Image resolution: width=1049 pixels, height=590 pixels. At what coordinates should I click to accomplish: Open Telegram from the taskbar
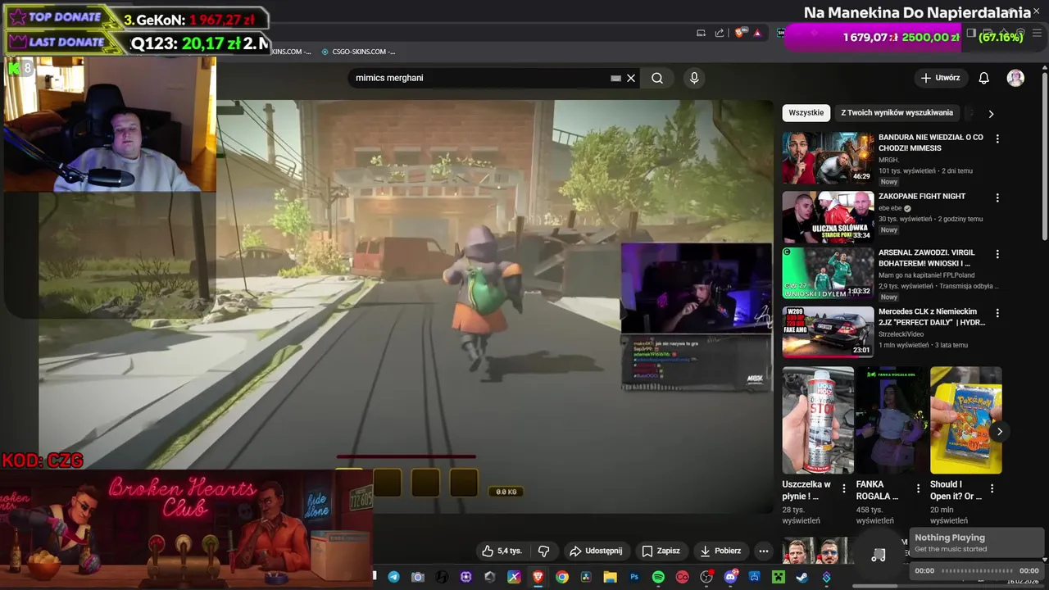pos(394,577)
